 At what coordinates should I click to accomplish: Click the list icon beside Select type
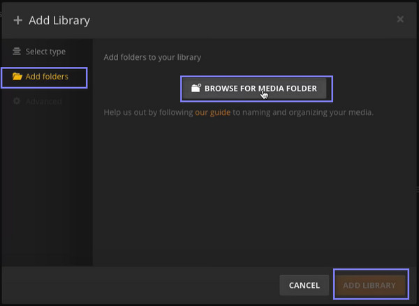coord(17,51)
